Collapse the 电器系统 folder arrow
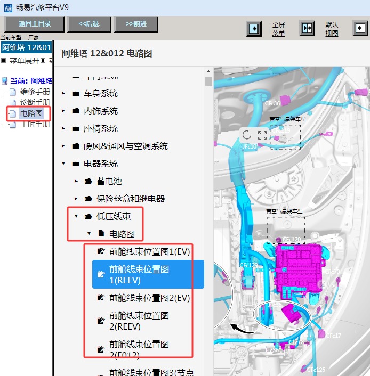370x376 pixels. 63,164
